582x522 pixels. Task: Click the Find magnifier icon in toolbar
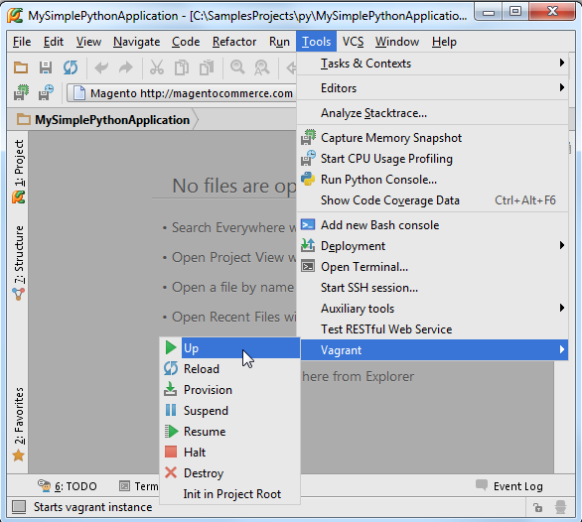(237, 67)
